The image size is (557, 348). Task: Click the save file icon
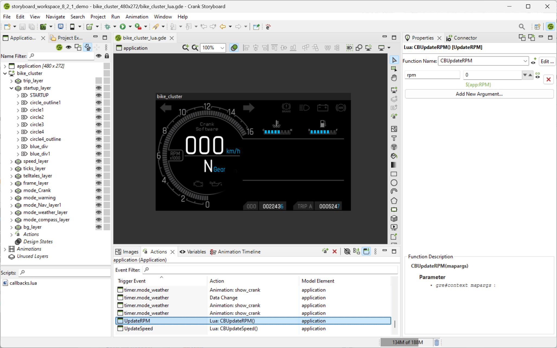pyautogui.click(x=23, y=27)
